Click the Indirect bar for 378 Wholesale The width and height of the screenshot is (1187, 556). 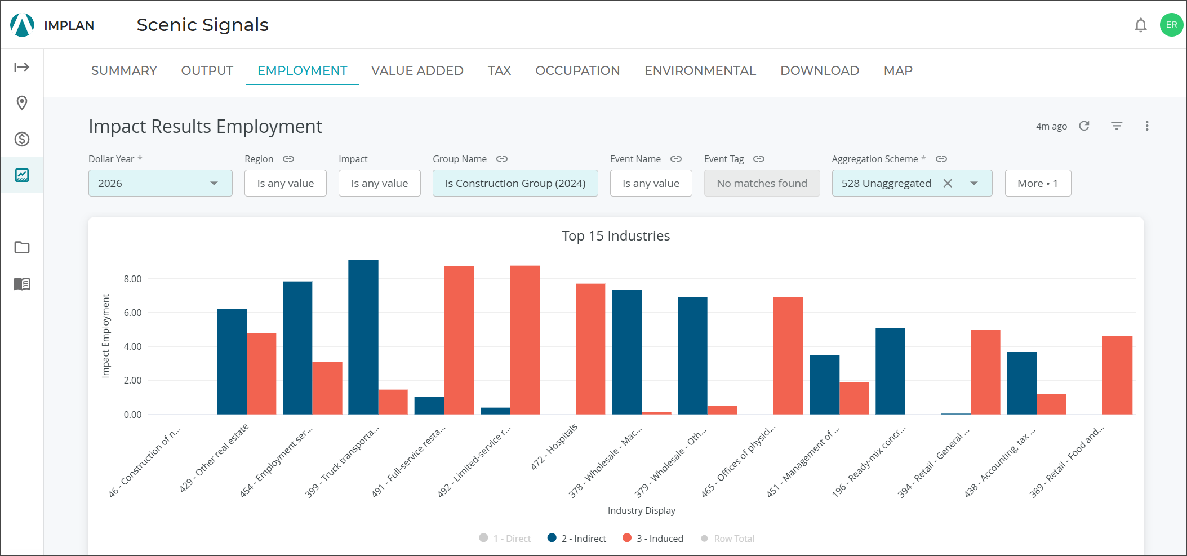tap(627, 352)
